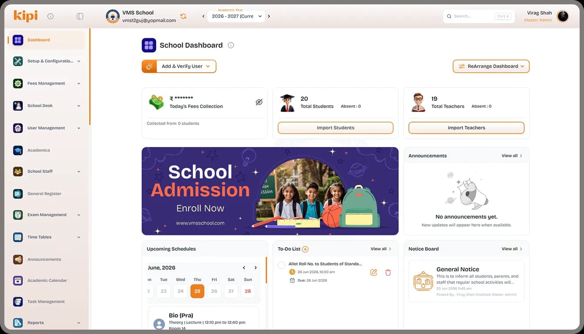Click the orange Add & Verify icon
This screenshot has width=584, height=334.
point(149,66)
